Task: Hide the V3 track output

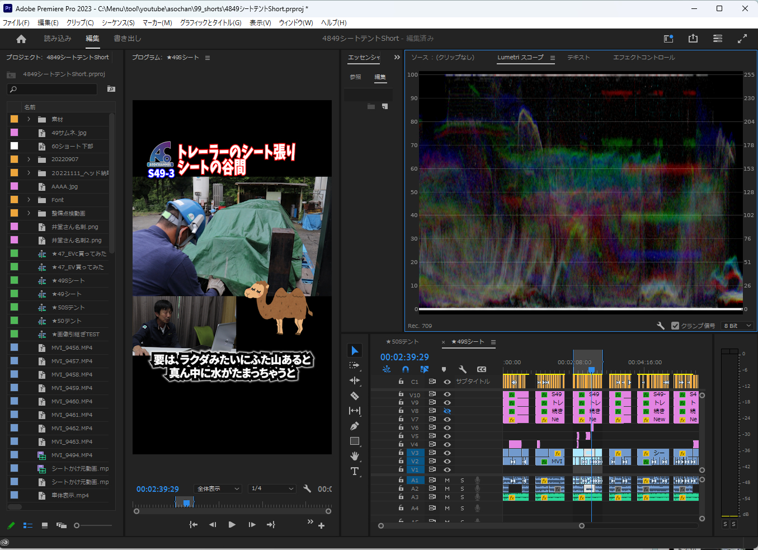Action: click(x=447, y=453)
